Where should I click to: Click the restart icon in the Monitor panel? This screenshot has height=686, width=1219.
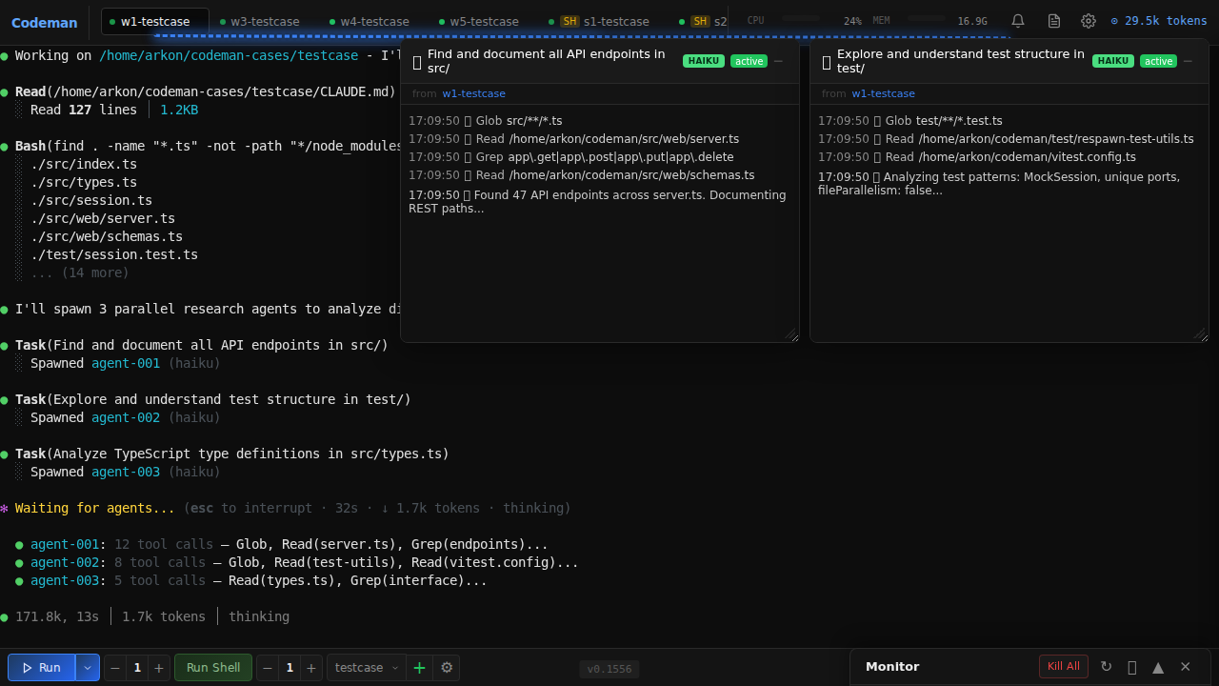[x=1106, y=667]
